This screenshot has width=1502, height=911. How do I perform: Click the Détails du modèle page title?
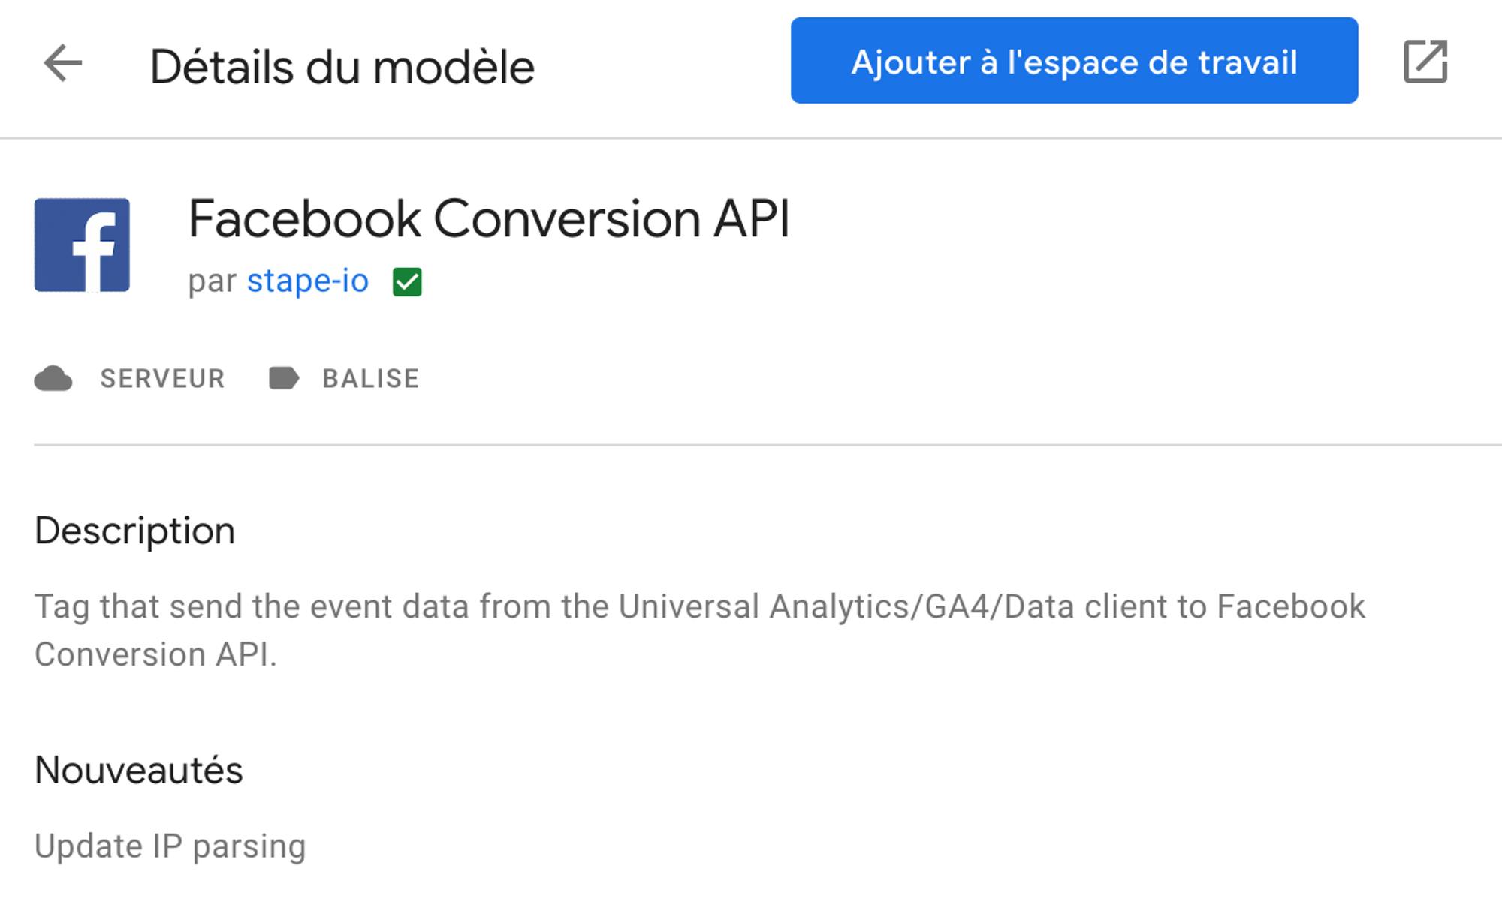(342, 67)
